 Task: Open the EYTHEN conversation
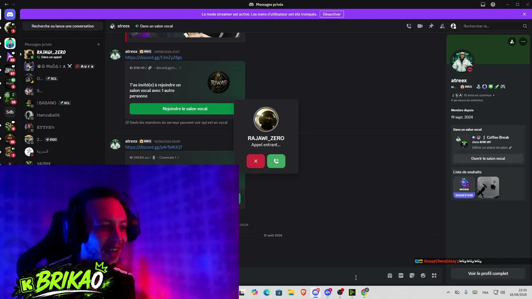[x=62, y=127]
